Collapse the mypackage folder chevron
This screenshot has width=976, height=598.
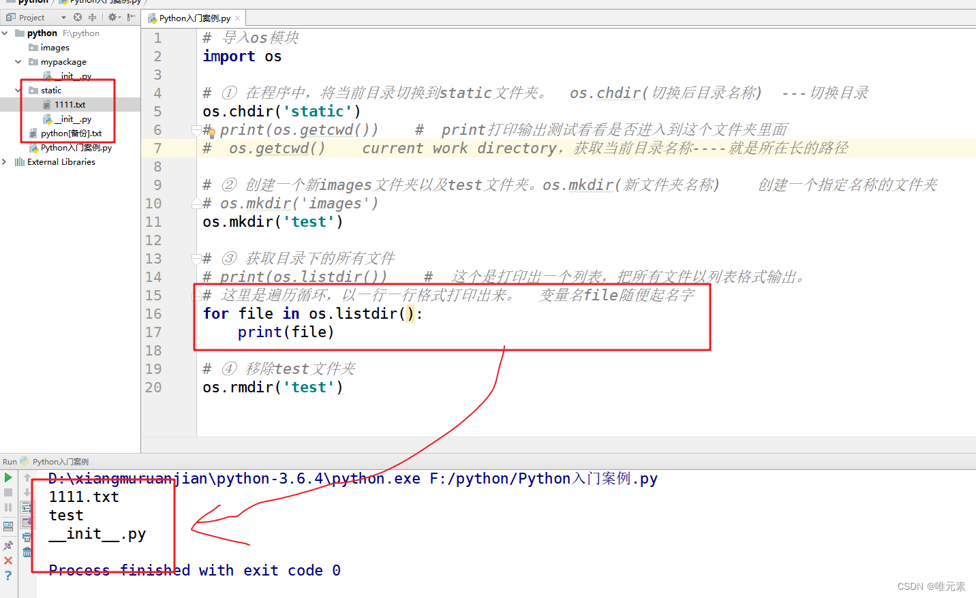click(x=18, y=61)
